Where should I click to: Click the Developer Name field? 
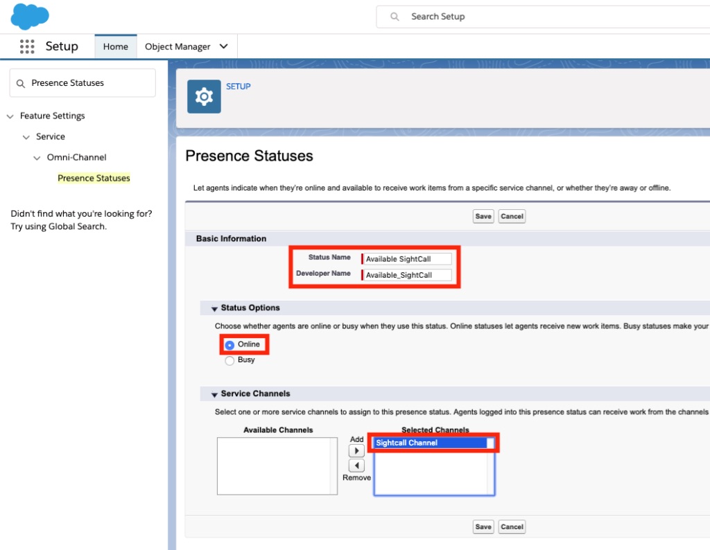point(408,275)
